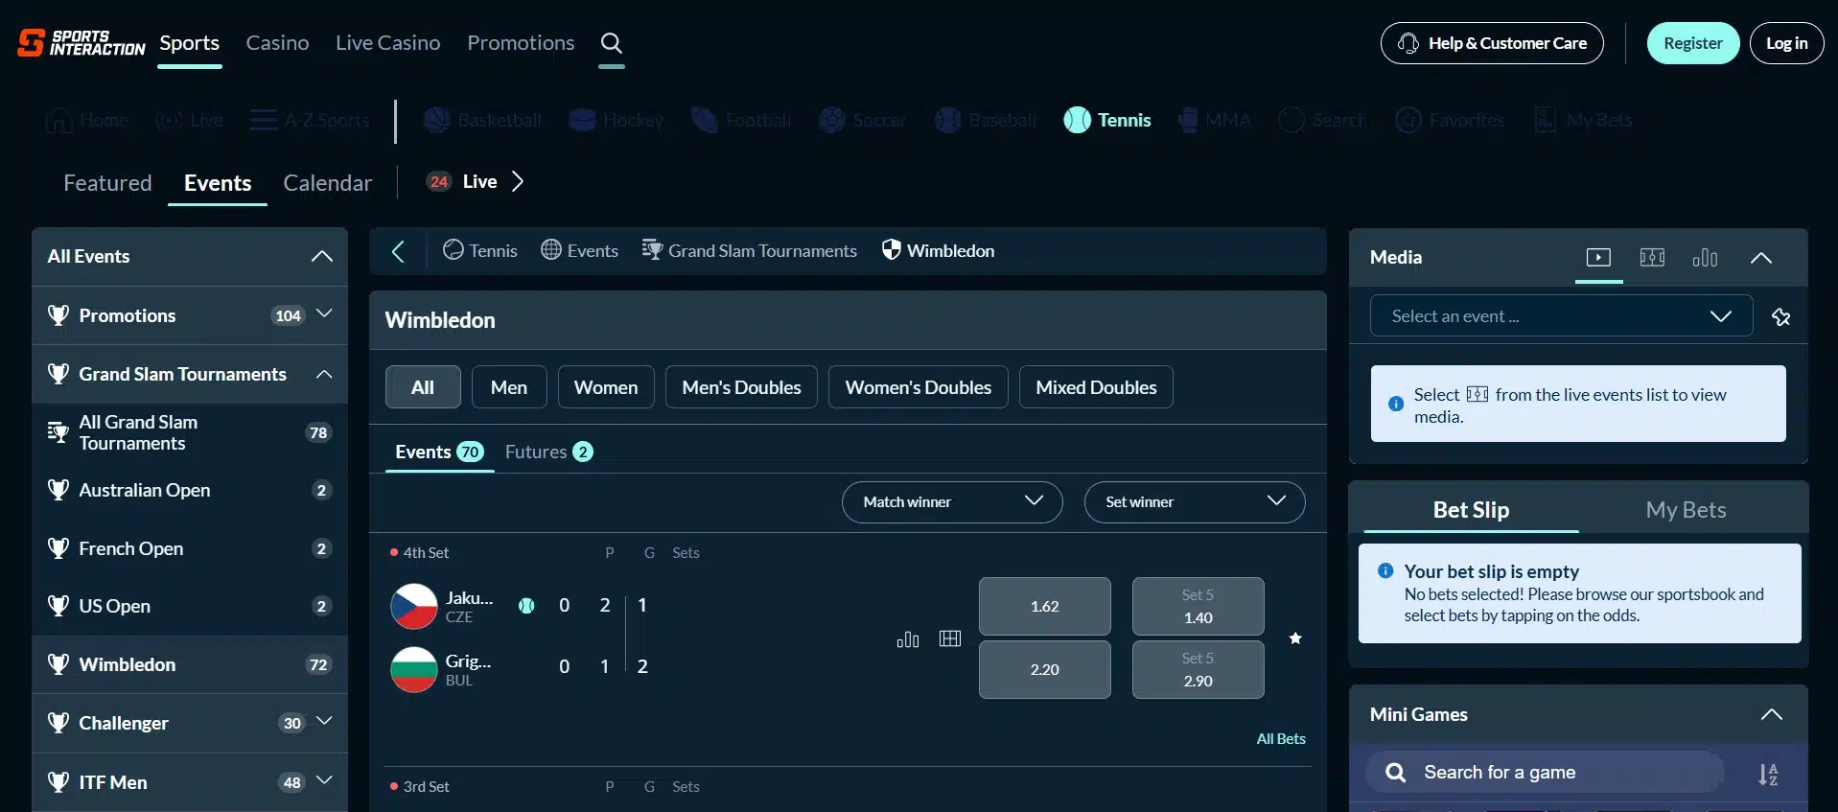Bet on Grig match winner at 2.20
The height and width of the screenshot is (812, 1838).
point(1044,669)
